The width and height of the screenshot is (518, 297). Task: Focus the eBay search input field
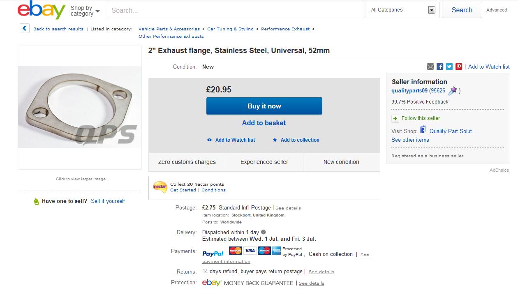tap(236, 10)
